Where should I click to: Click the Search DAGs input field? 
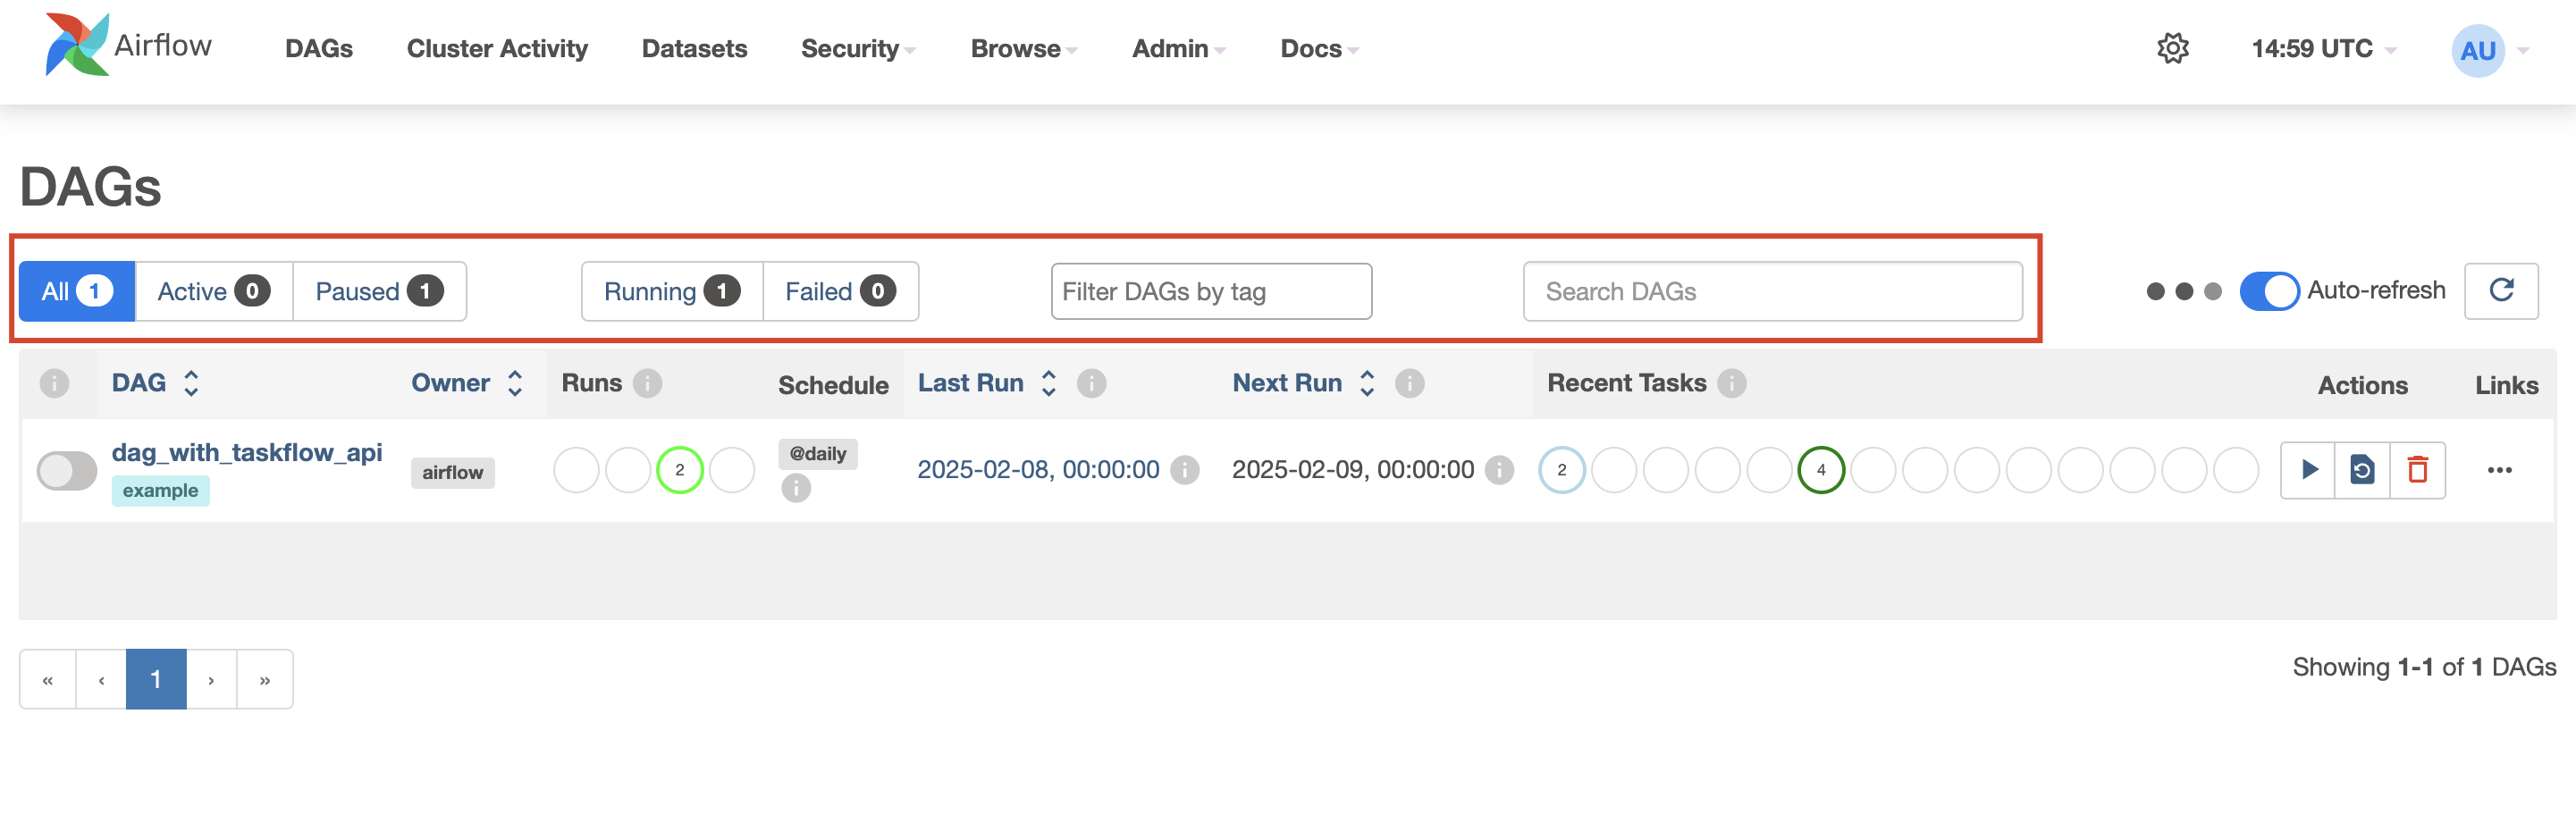click(1772, 291)
